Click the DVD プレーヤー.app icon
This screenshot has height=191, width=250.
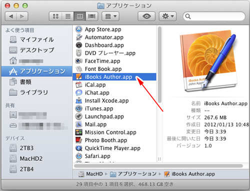tap(78, 53)
